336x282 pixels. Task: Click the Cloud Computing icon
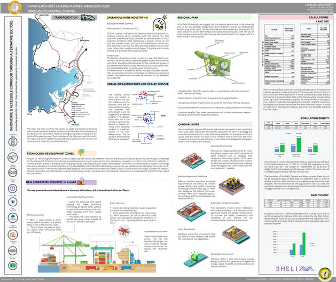pyautogui.click(x=13, y=218)
